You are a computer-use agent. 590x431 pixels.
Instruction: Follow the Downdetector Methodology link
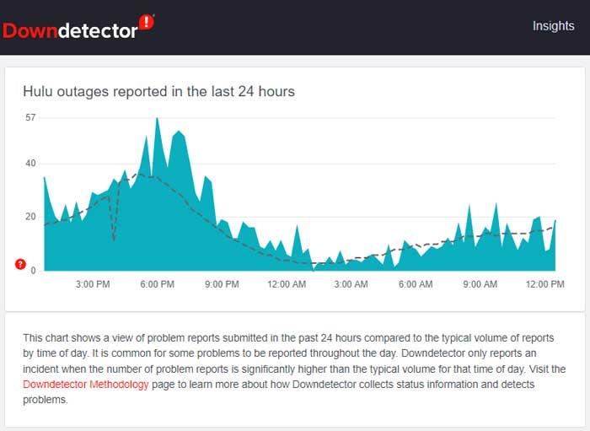tap(86, 385)
